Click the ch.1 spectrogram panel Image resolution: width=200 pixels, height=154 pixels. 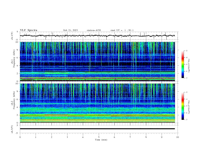pyautogui.click(x=97, y=61)
